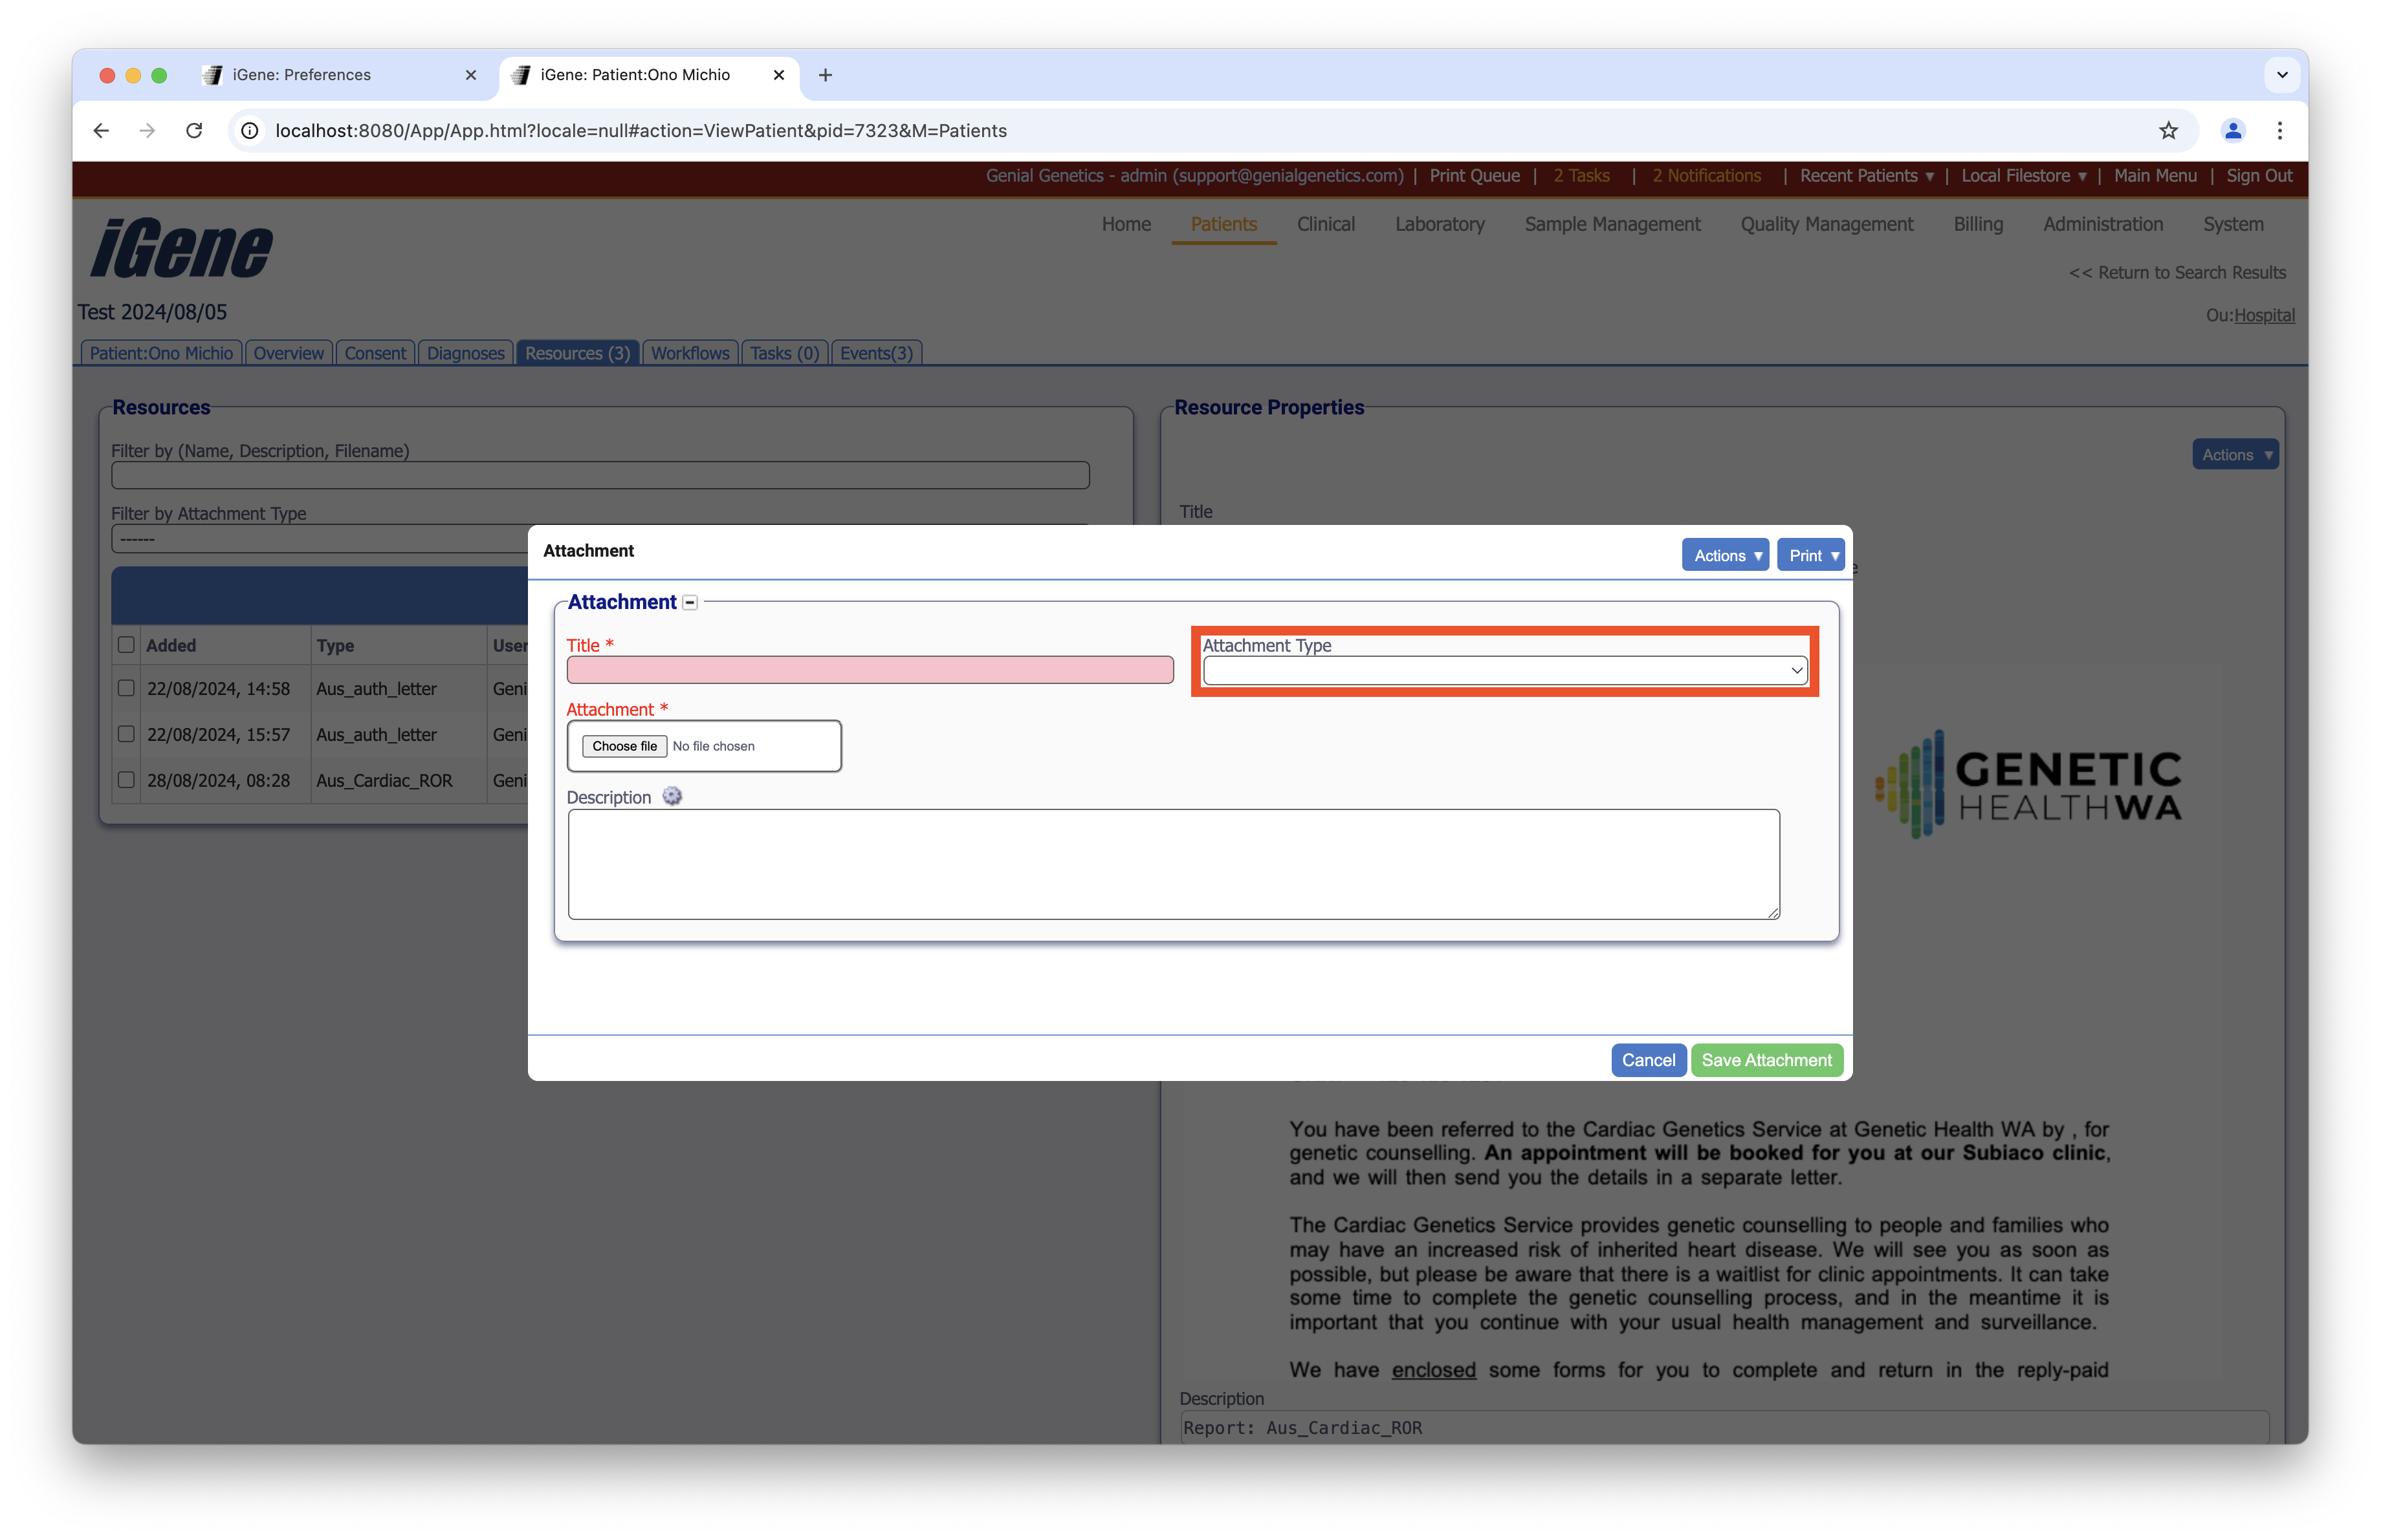Open the Chrome profile icon
The height and width of the screenshot is (1540, 2381).
2232,131
